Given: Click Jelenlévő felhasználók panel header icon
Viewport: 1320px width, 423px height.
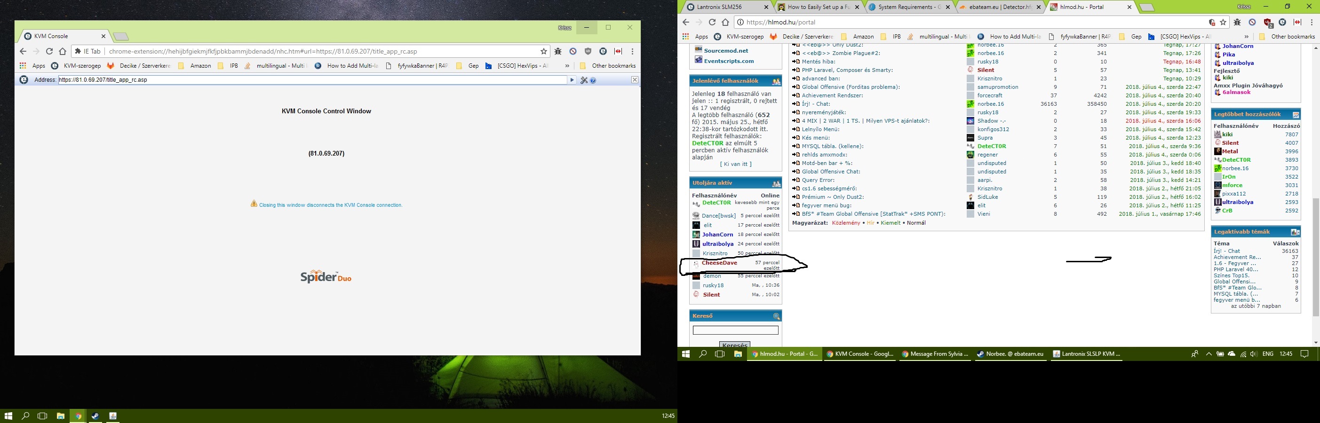Looking at the screenshot, I should click(776, 81).
